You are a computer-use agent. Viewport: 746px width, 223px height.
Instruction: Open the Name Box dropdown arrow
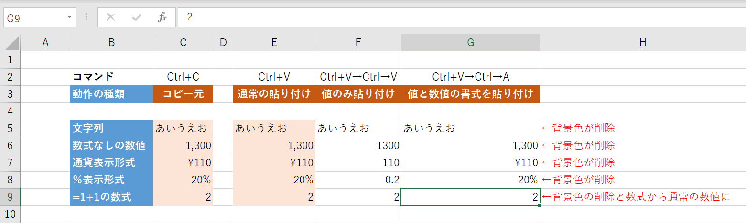point(69,17)
